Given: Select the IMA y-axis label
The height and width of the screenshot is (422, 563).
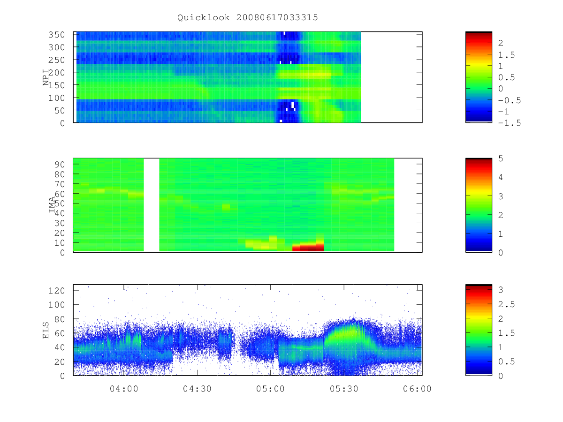Looking at the screenshot, I should tap(52, 205).
